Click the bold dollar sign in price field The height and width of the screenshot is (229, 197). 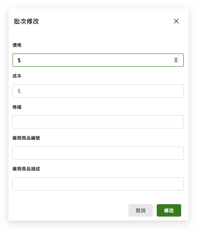(x=19, y=60)
